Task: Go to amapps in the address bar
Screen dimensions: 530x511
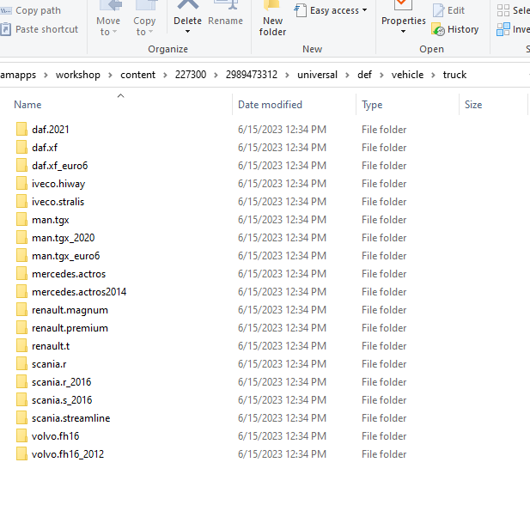Action: click(x=18, y=75)
